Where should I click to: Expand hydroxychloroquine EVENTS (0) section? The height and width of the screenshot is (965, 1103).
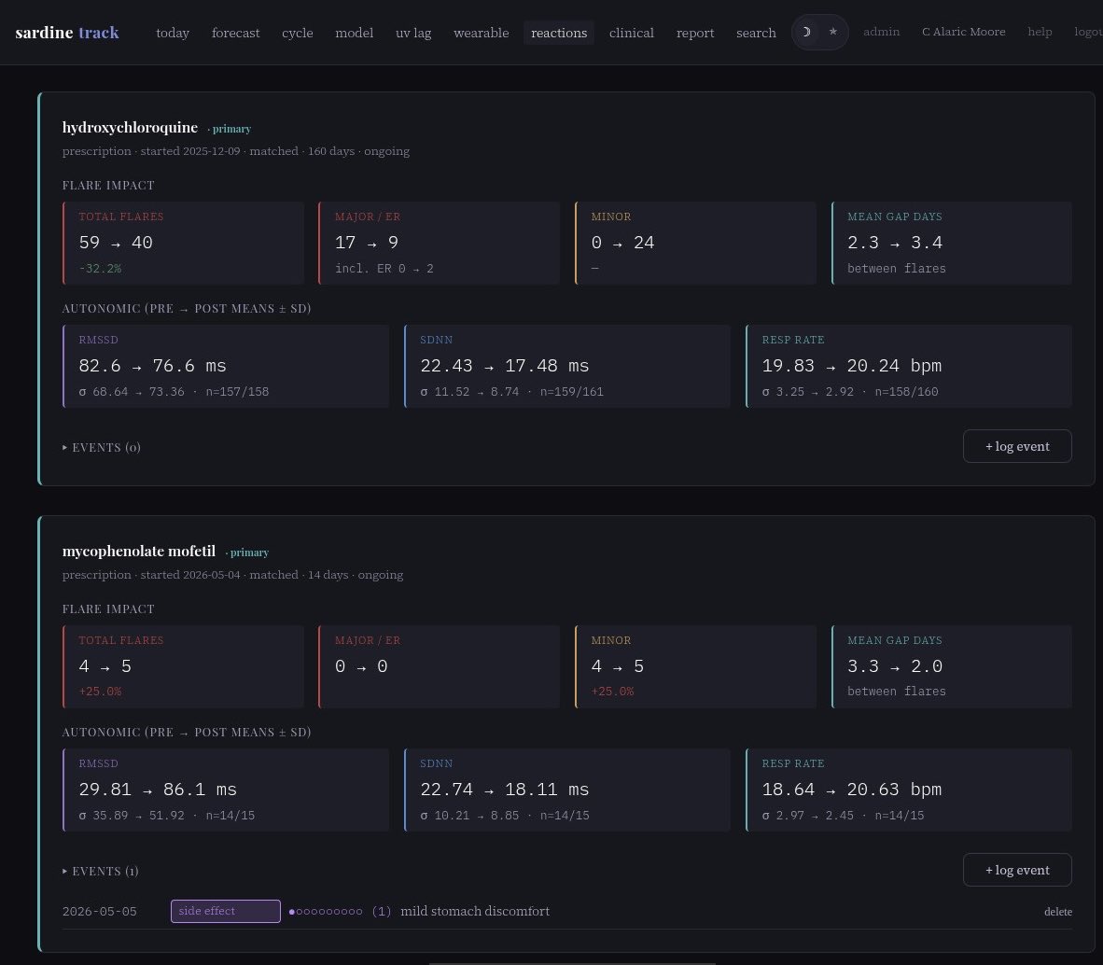[102, 447]
